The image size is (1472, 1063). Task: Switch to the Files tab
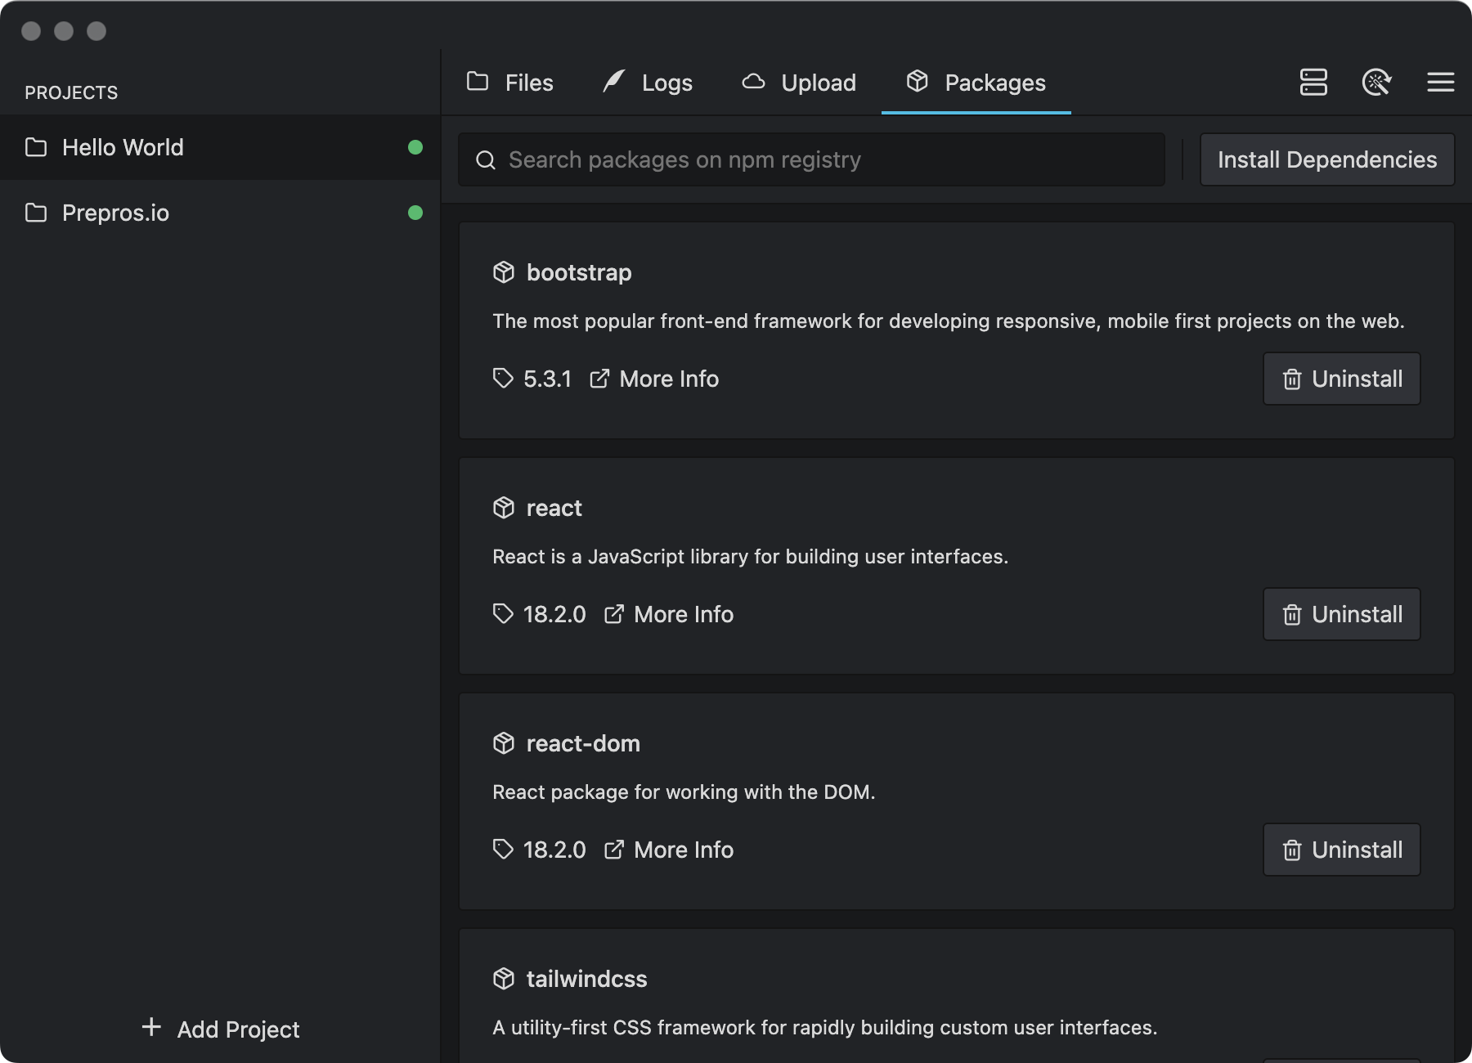click(510, 83)
